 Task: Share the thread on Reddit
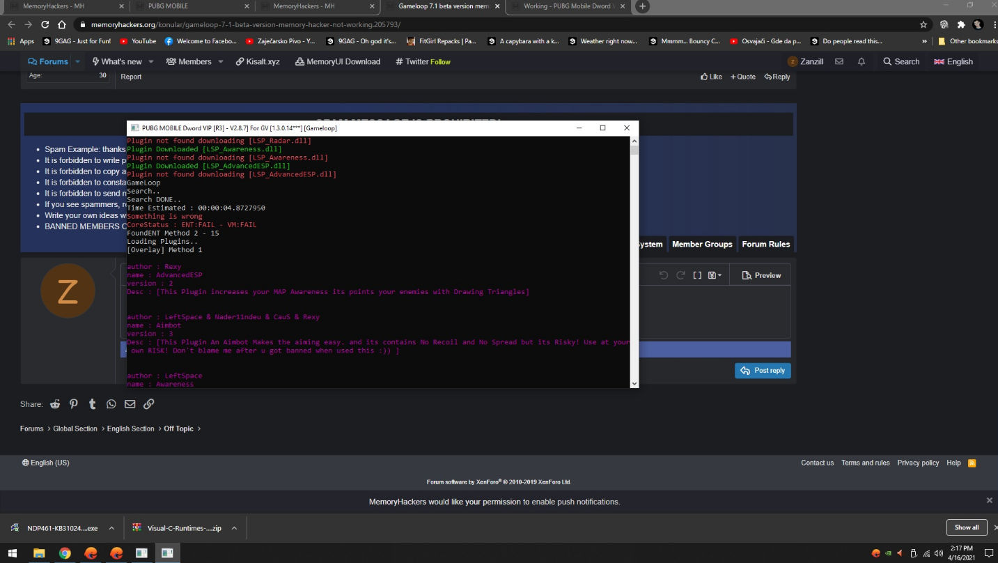(55, 404)
